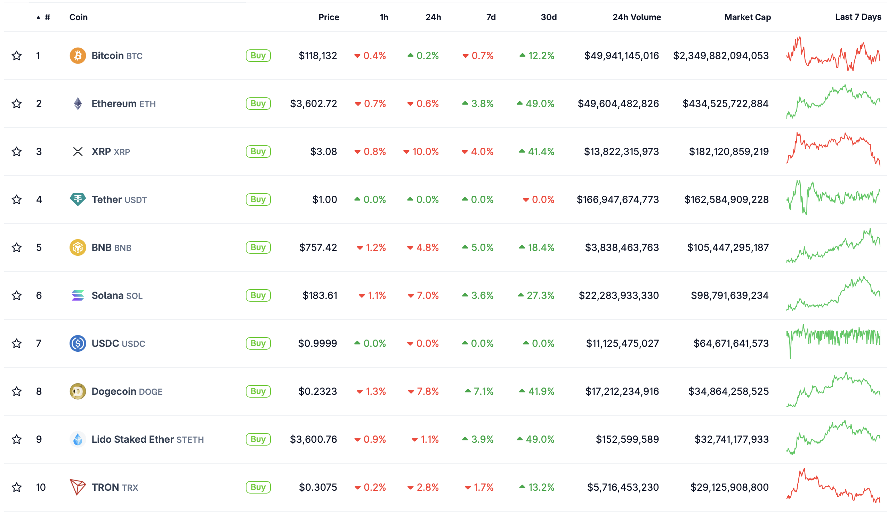Click Buy button for Ethereum

(x=258, y=104)
